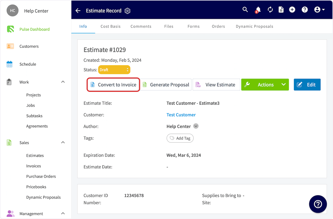Click the Help Center name text
The image size is (333, 219).
click(x=36, y=11)
